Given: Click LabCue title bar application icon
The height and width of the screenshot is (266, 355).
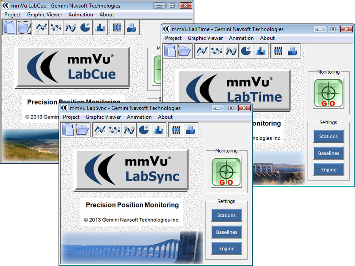Looking at the screenshot, I should click(6, 5).
